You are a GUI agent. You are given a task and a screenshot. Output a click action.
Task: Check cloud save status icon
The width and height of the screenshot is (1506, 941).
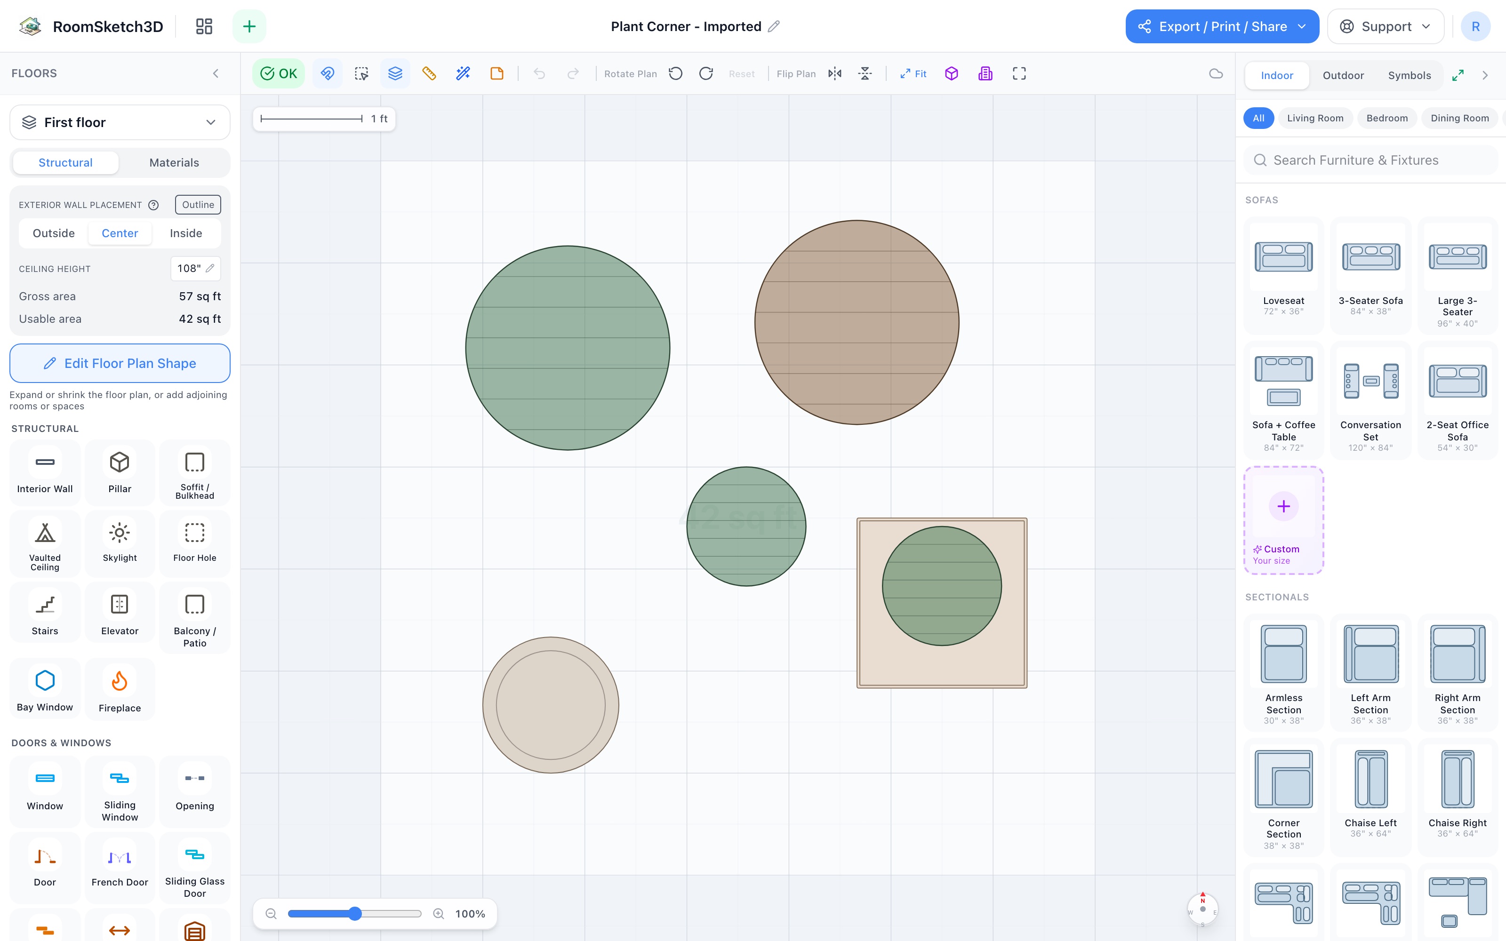coord(1216,73)
